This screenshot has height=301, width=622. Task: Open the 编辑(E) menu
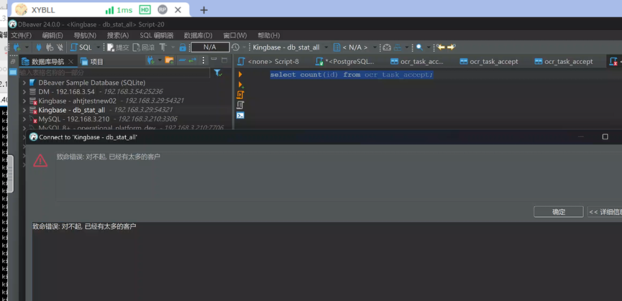tap(52, 35)
